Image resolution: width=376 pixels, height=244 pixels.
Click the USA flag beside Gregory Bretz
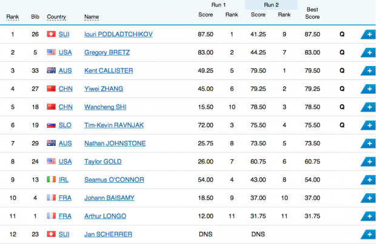click(x=52, y=52)
